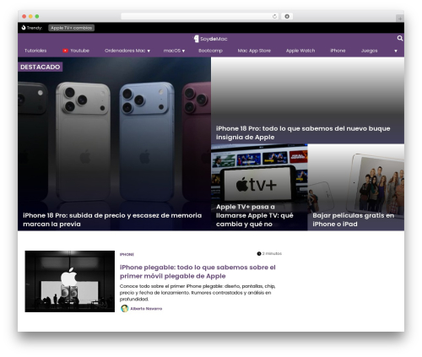Screen dimensions: 422x357
Task: Click the browser address bar
Action: pos(200,16)
